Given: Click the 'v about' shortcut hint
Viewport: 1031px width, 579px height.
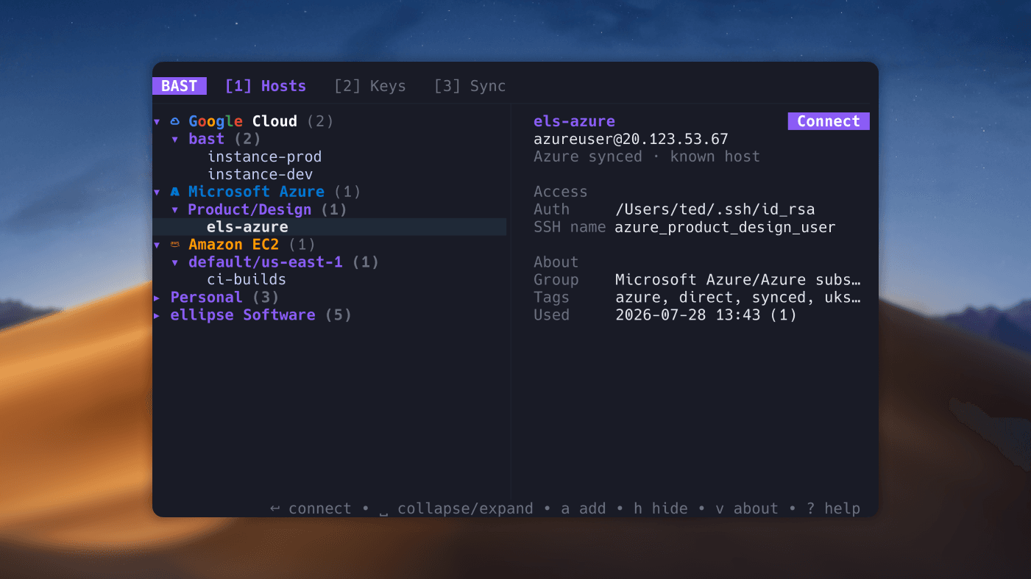Looking at the screenshot, I should (x=747, y=508).
